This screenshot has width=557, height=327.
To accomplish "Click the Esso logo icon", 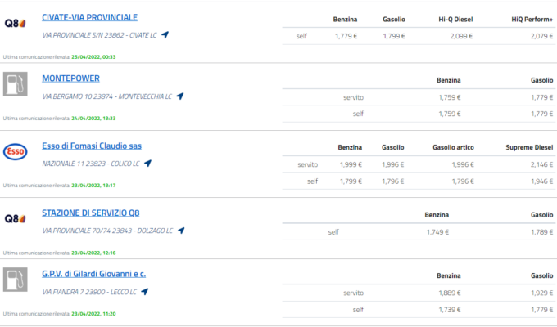I will tap(16, 152).
